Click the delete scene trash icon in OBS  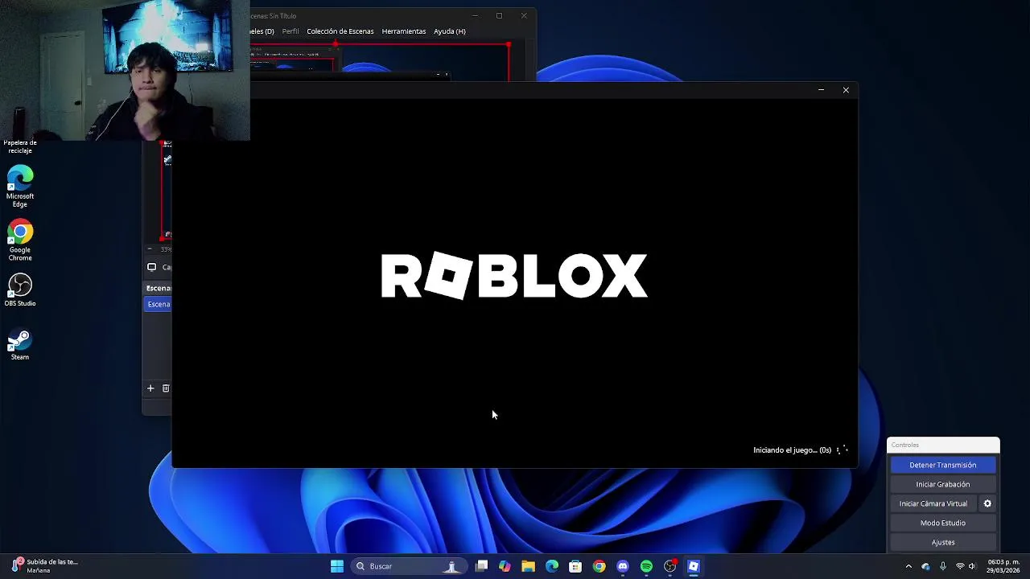166,388
